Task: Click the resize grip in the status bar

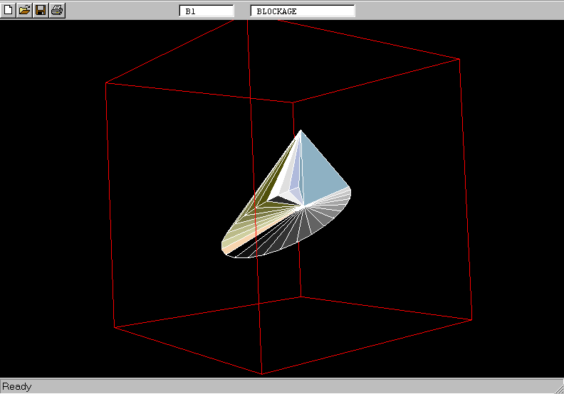Action: coord(557,387)
